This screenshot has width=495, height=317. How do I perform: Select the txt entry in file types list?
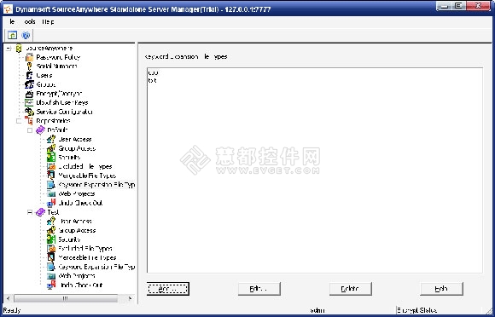pyautogui.click(x=152, y=81)
